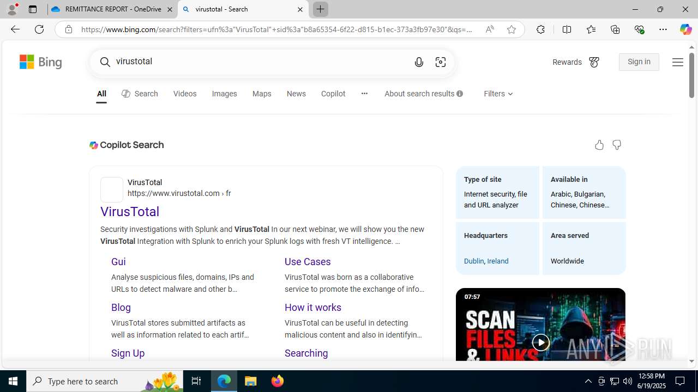
Task: Click the browser address bar URL
Action: tap(276, 29)
